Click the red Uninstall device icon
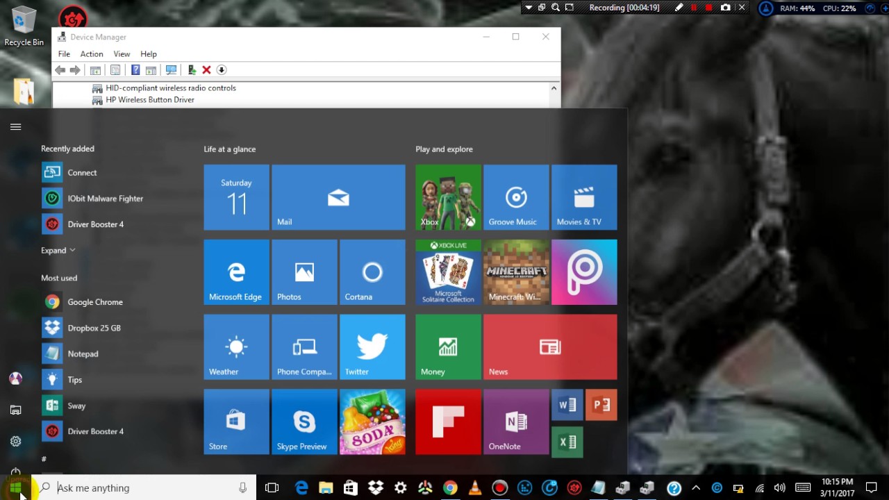889x500 pixels. [x=206, y=70]
